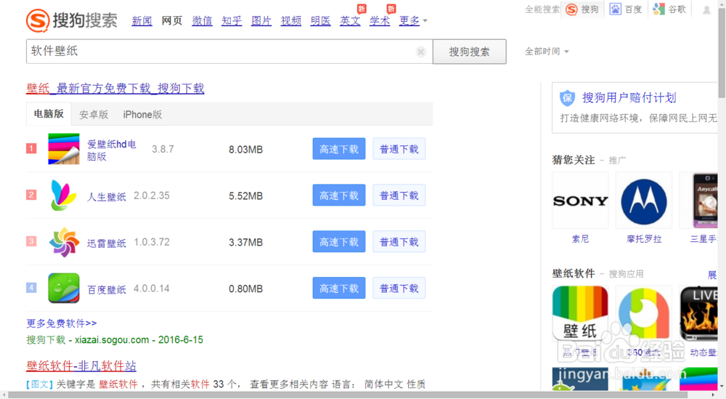Click 高速下载 for 爱壁纸hd电脑版

[339, 149]
